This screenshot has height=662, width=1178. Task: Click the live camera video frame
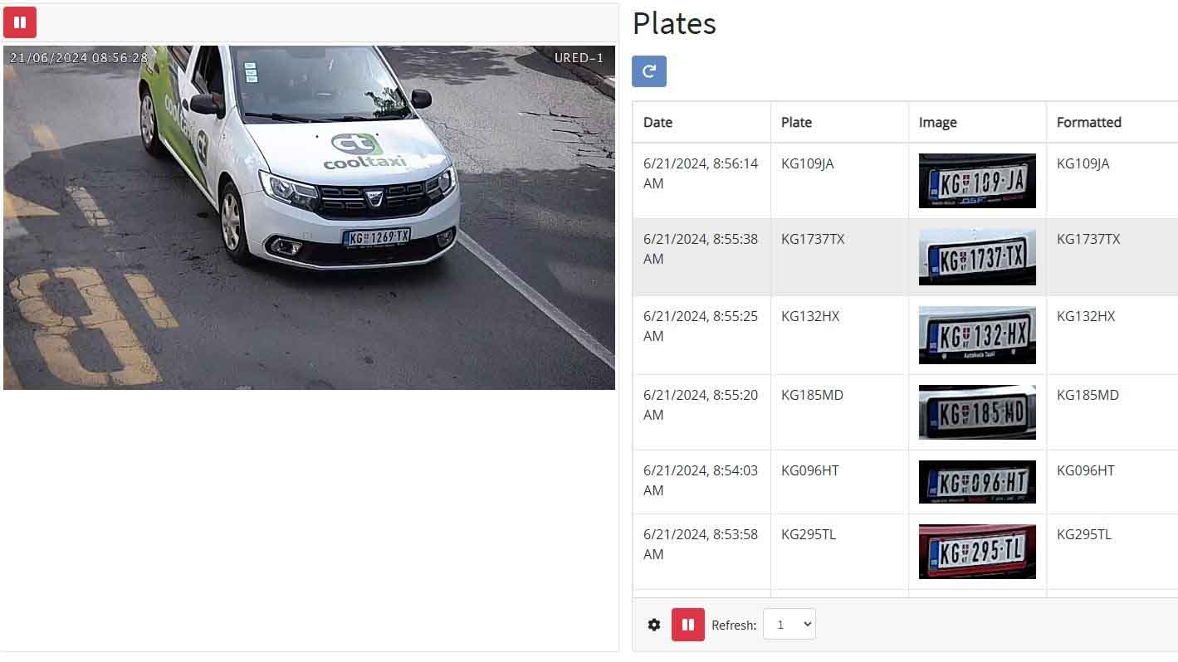tap(309, 217)
